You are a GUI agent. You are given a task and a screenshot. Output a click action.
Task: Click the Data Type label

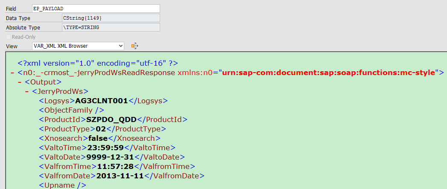click(x=18, y=18)
